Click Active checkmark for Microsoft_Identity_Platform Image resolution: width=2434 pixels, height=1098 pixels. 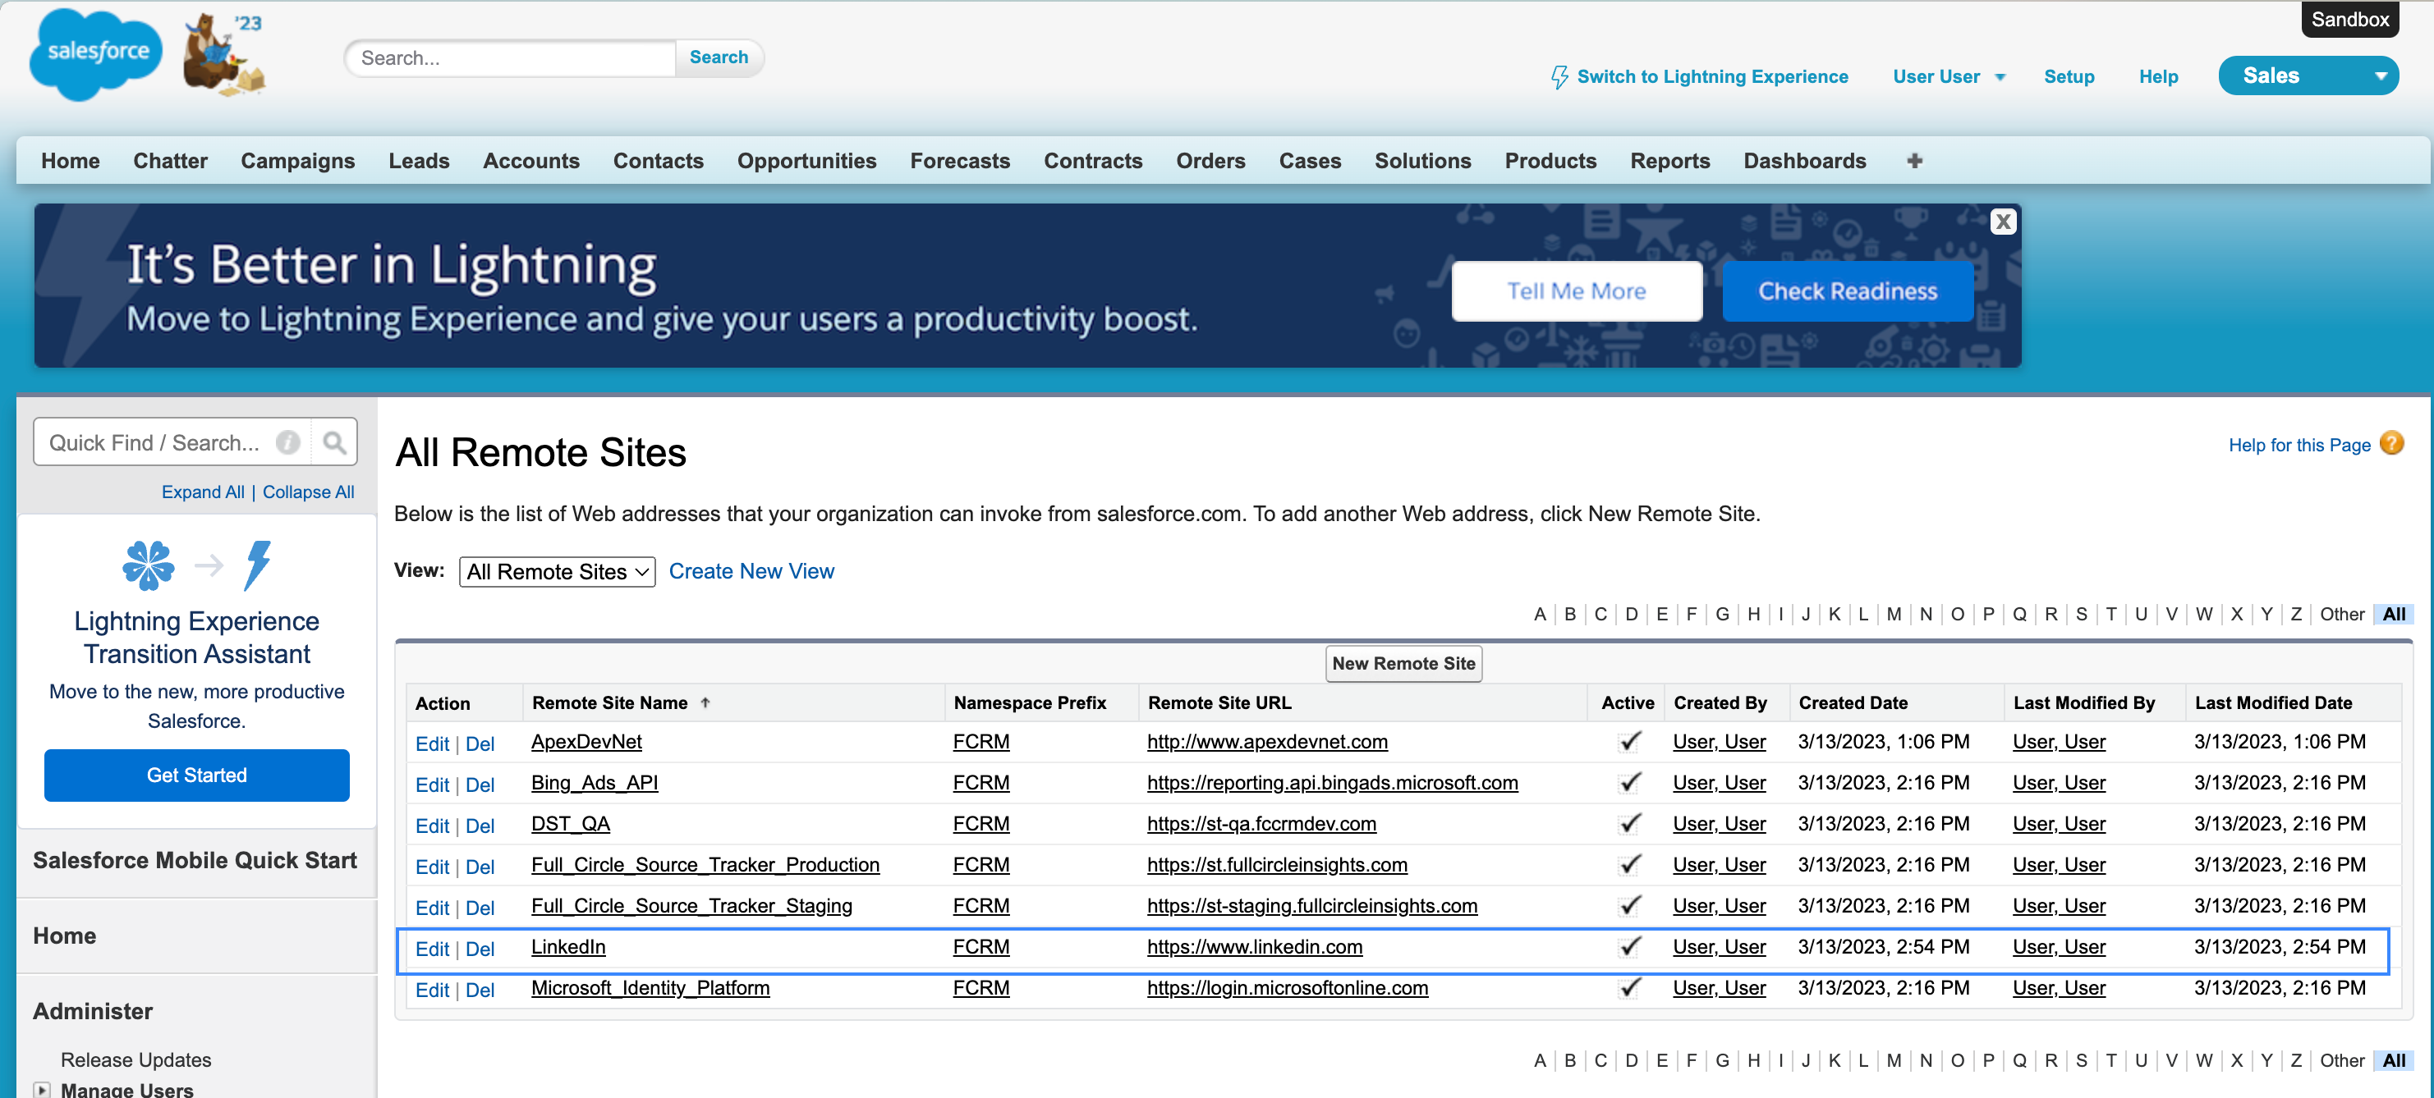tap(1628, 989)
